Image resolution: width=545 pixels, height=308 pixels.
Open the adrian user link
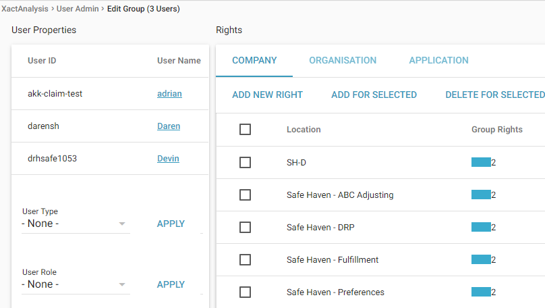click(169, 94)
